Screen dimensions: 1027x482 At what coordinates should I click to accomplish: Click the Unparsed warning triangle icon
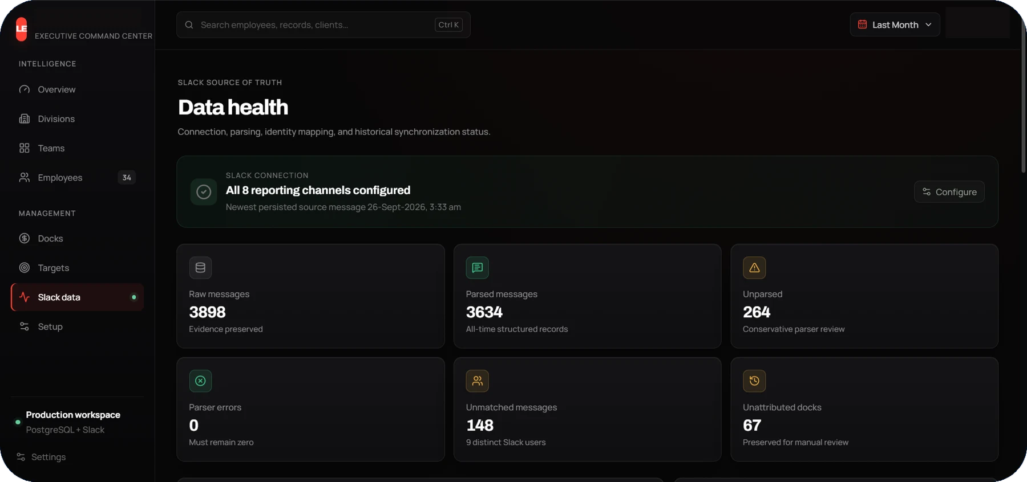(x=754, y=268)
